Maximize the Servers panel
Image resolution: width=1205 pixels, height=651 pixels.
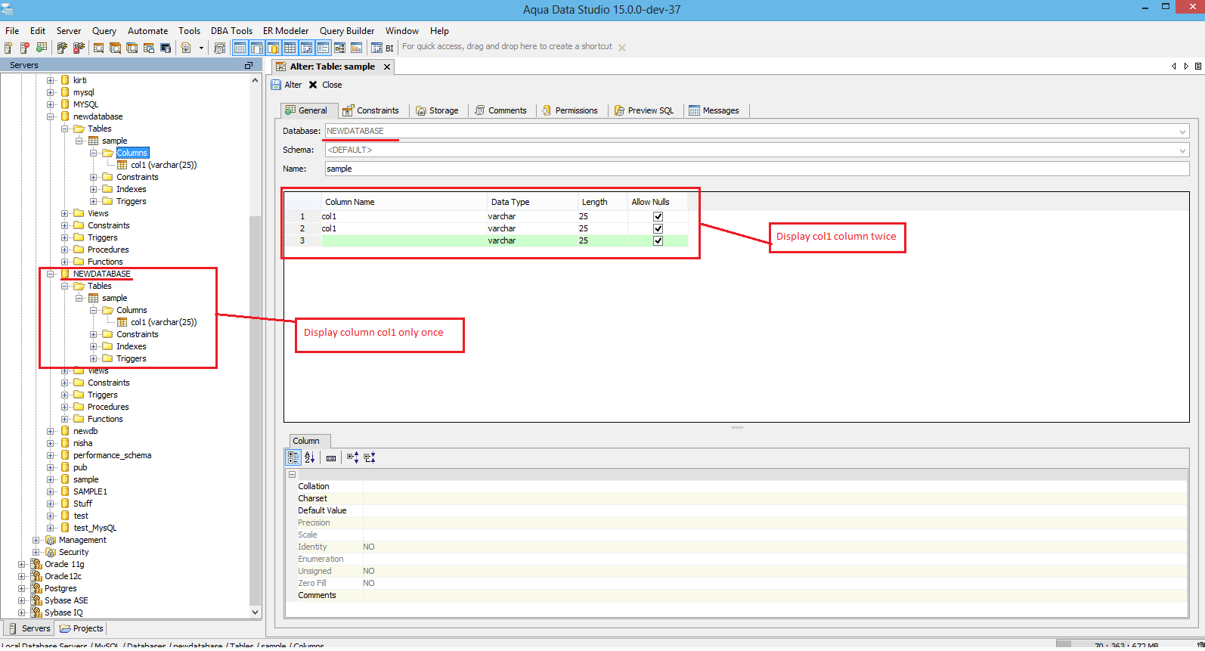click(x=248, y=66)
